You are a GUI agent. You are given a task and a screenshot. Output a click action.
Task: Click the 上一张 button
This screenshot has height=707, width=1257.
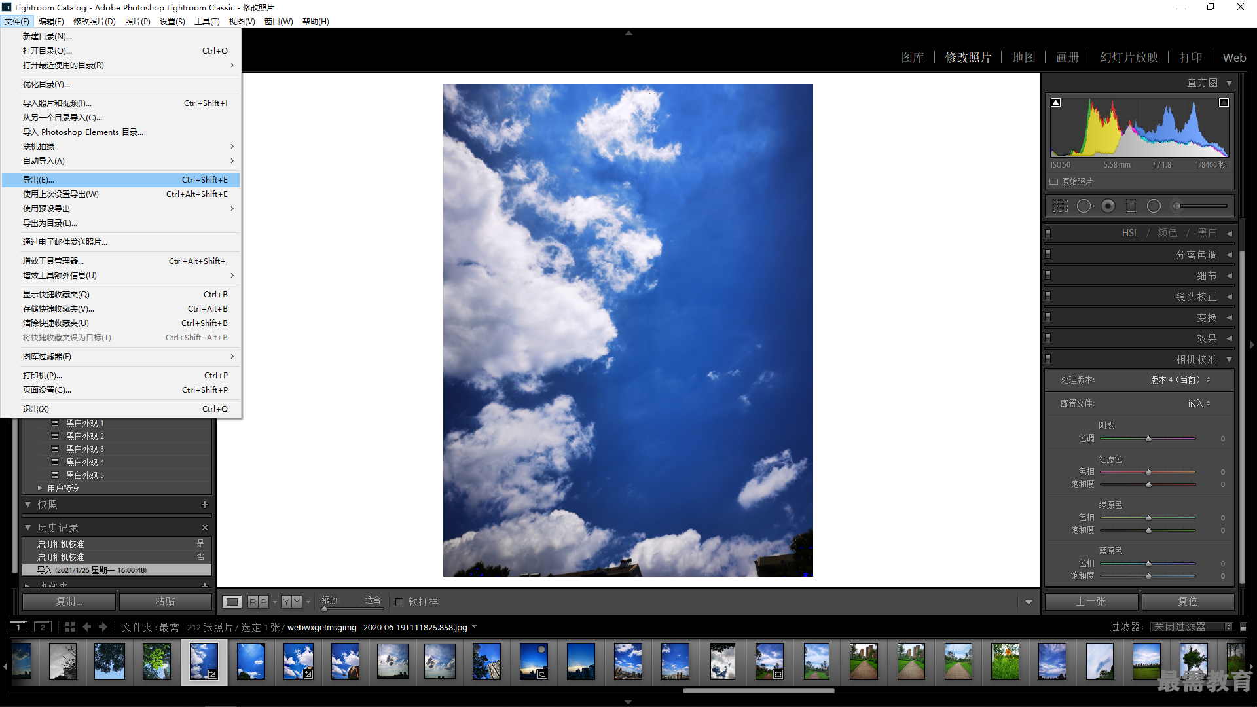tap(1091, 602)
